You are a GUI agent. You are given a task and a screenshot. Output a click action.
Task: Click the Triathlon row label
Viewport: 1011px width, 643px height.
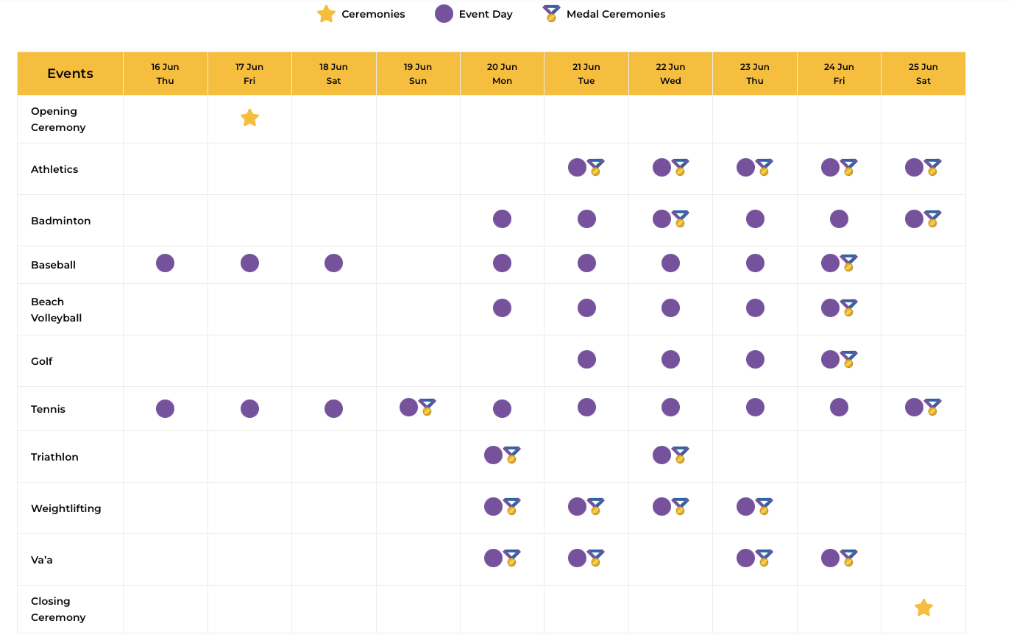pos(54,457)
